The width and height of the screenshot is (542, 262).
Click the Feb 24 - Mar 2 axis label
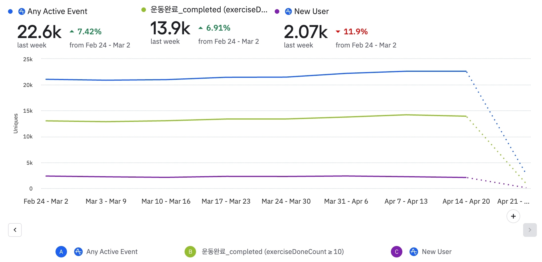[46, 201]
